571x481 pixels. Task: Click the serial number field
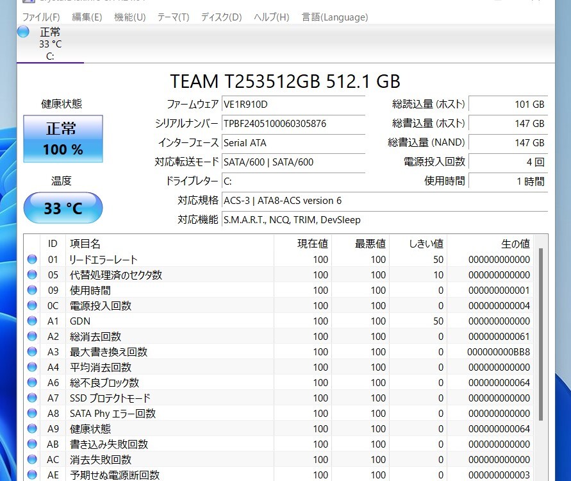pyautogui.click(x=293, y=124)
